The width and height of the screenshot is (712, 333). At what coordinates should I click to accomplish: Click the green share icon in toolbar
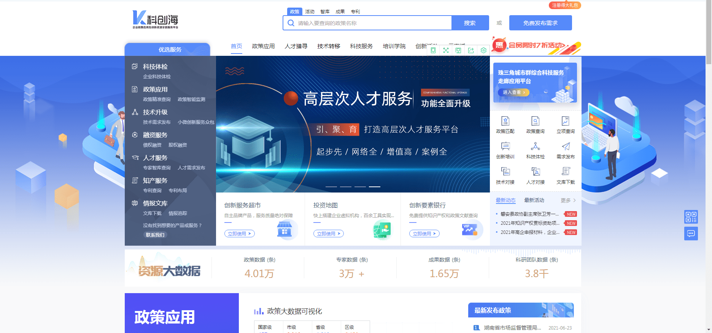(x=471, y=51)
